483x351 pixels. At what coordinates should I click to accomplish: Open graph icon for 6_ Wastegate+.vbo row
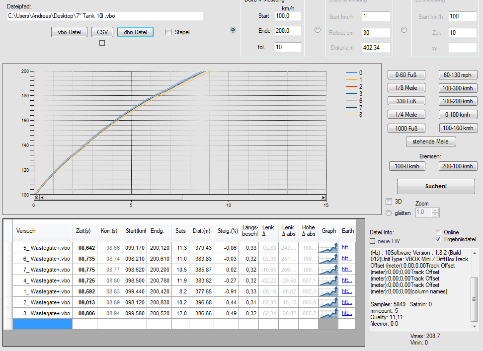(328, 258)
